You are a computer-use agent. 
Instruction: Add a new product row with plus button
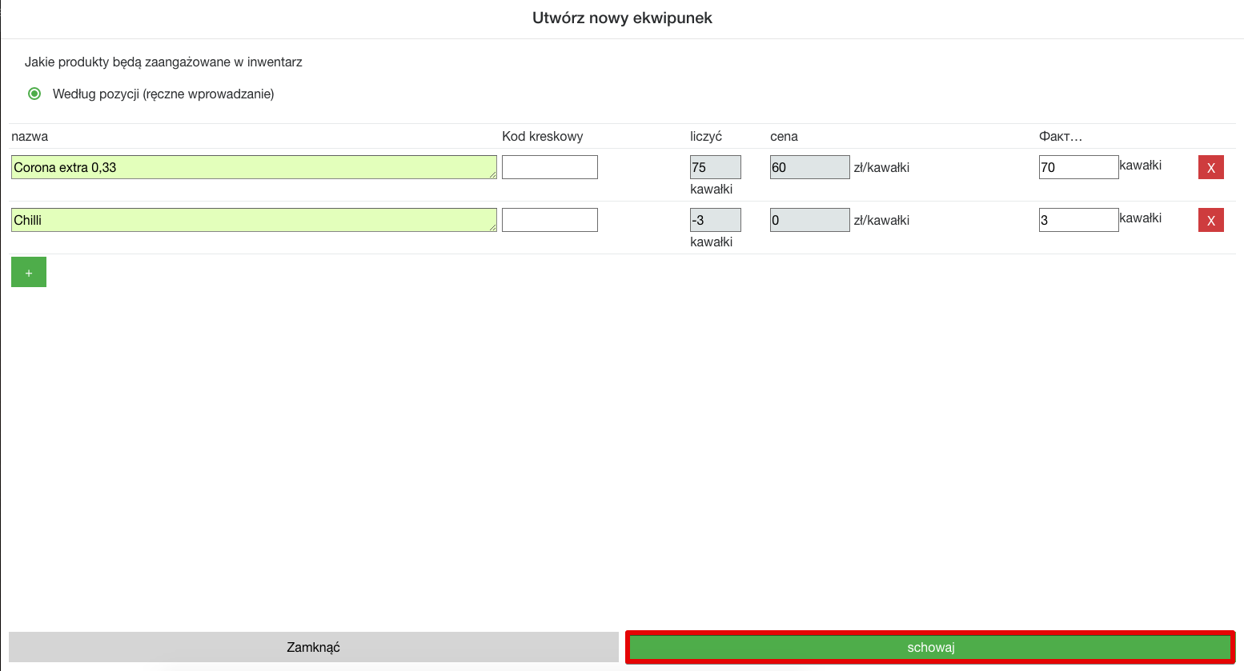pos(29,272)
